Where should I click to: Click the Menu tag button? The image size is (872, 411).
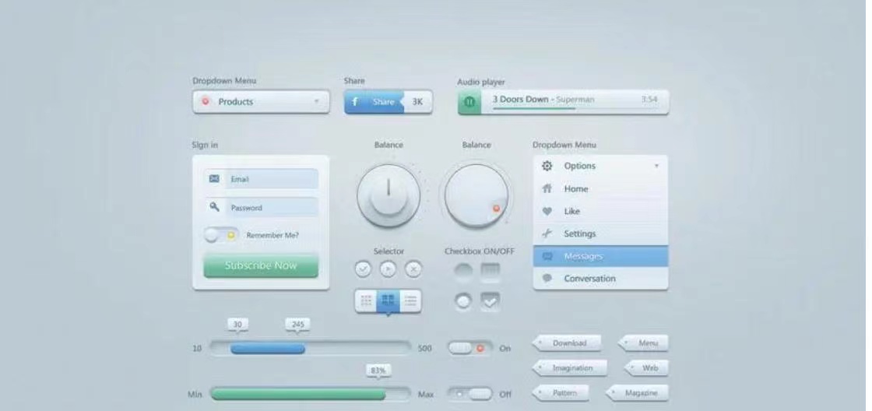click(643, 343)
